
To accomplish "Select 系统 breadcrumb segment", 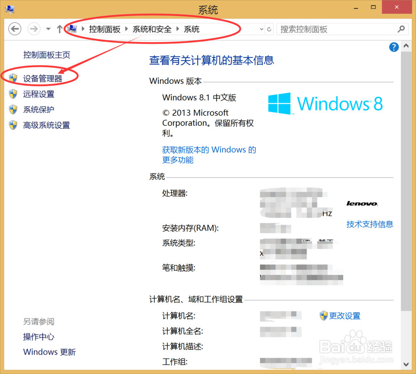I will 191,29.
